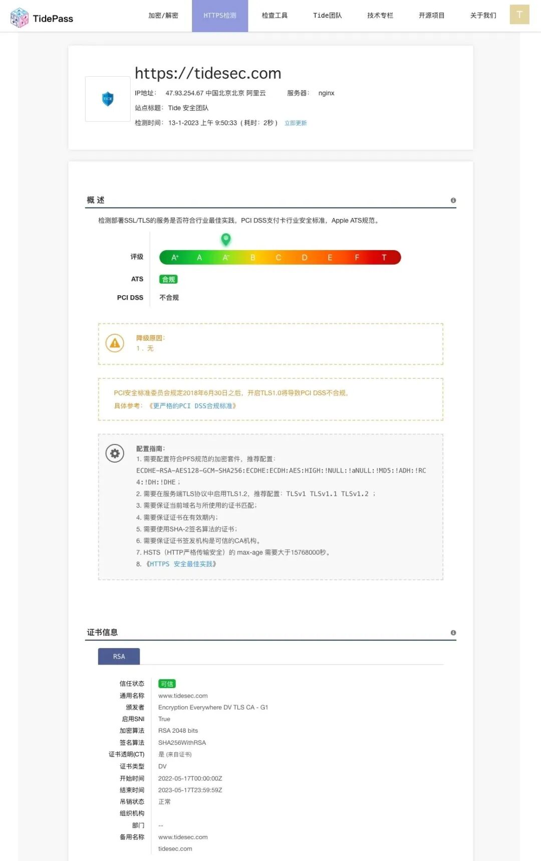Open the 加密/解密 menu

163,16
